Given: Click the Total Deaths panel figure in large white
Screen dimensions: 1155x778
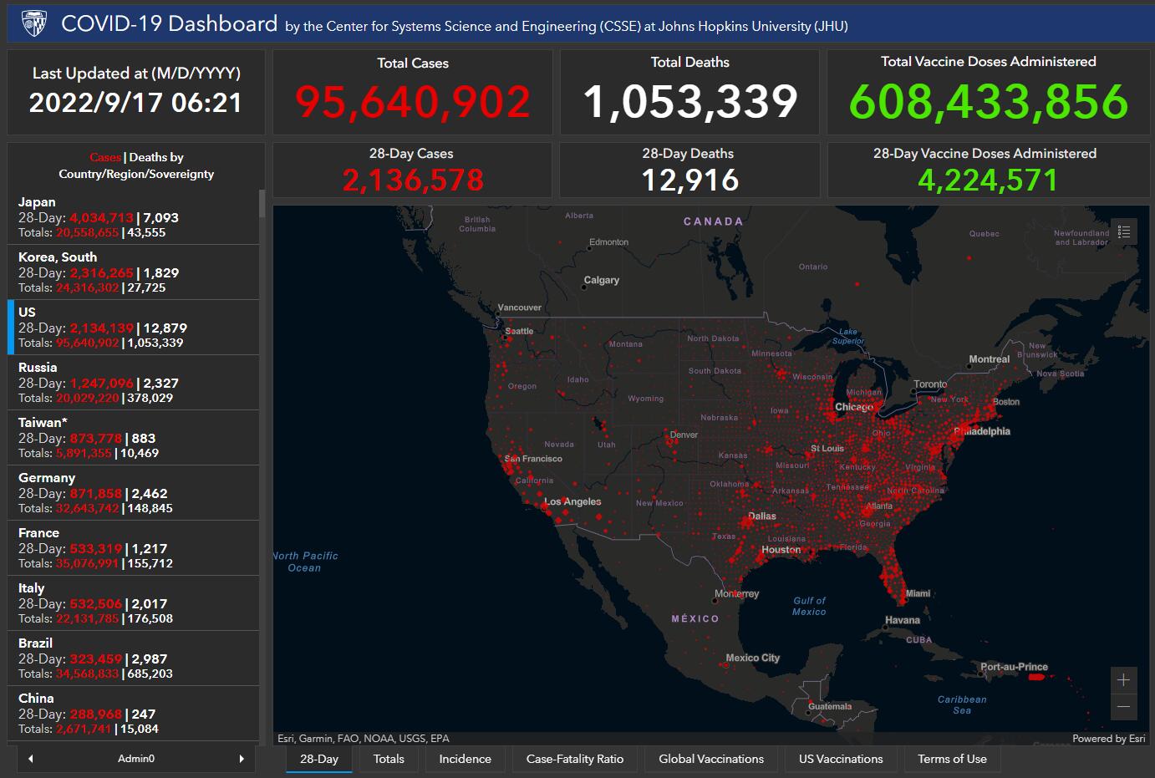Looking at the screenshot, I should point(690,101).
